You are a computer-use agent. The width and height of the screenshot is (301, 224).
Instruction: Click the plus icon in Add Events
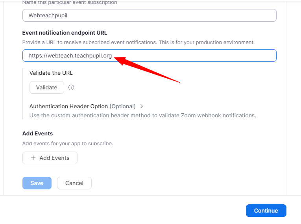point(33,158)
